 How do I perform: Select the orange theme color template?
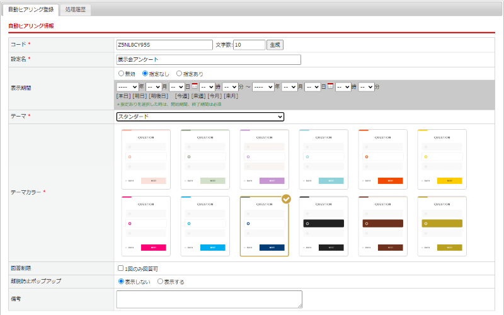point(382,159)
